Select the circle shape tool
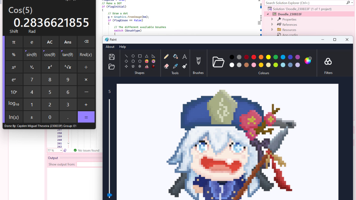Viewport: 356px width, 200px height. coord(133,56)
